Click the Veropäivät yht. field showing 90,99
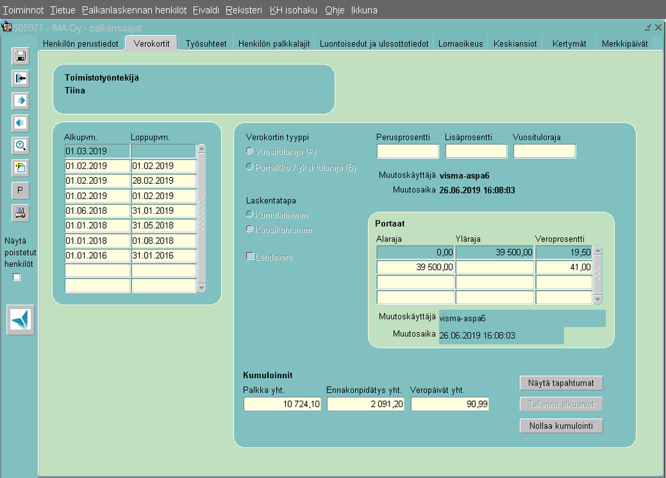The height and width of the screenshot is (478, 666). (450, 404)
